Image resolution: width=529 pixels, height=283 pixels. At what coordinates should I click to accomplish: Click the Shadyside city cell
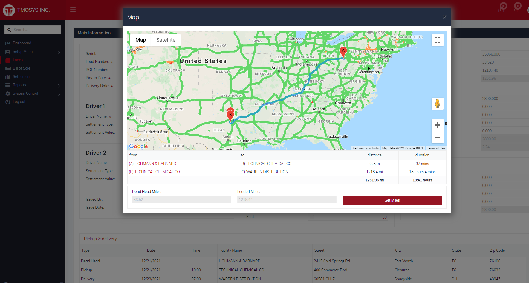click(x=403, y=279)
